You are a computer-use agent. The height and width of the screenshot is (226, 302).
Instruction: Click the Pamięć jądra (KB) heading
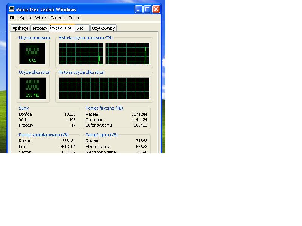pos(102,135)
